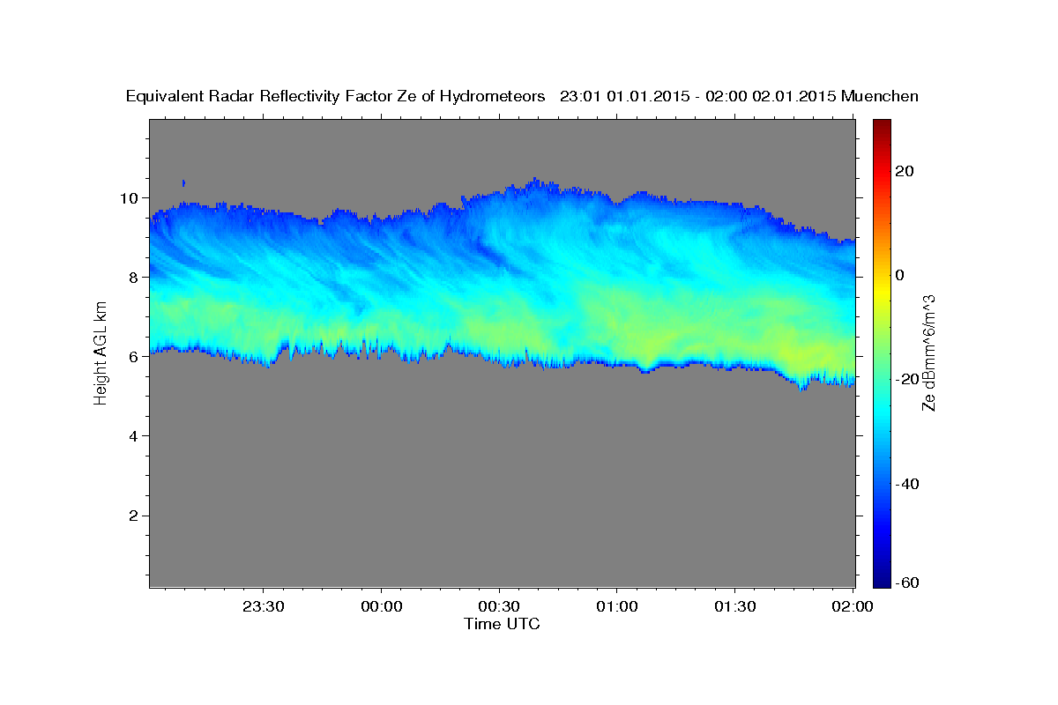This screenshot has width=1058, height=705.
Task: Click the 'Height AGL km' axis label
Action: pyautogui.click(x=100, y=353)
